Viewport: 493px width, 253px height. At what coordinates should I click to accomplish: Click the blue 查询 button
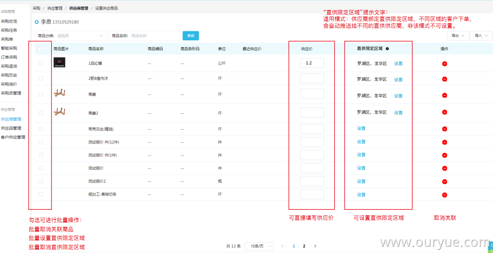(x=191, y=36)
